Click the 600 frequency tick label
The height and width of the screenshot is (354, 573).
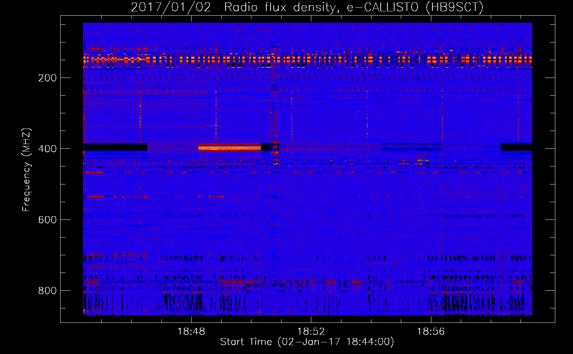tap(47, 220)
